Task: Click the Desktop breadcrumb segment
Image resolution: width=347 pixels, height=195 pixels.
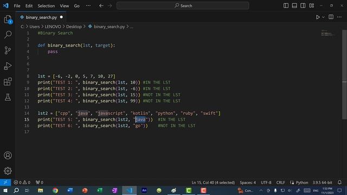Action: coord(74,27)
